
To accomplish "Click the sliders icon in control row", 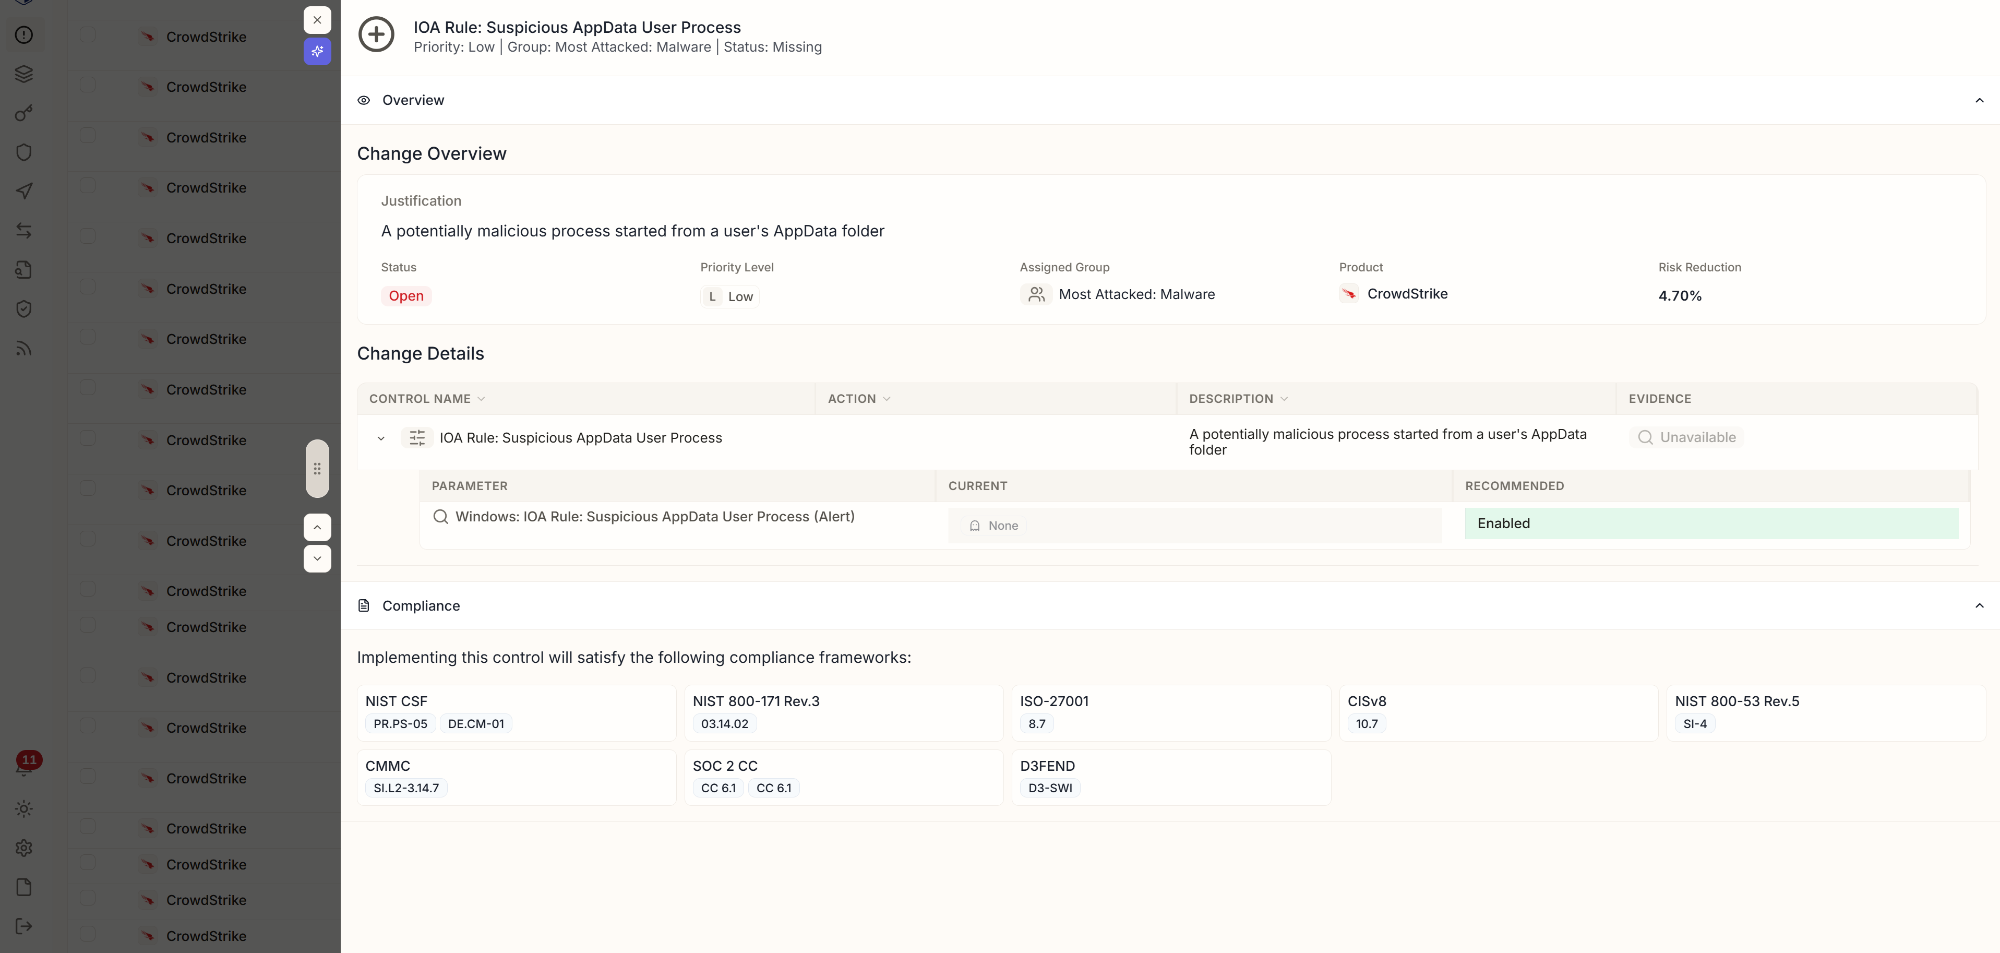I will (417, 438).
